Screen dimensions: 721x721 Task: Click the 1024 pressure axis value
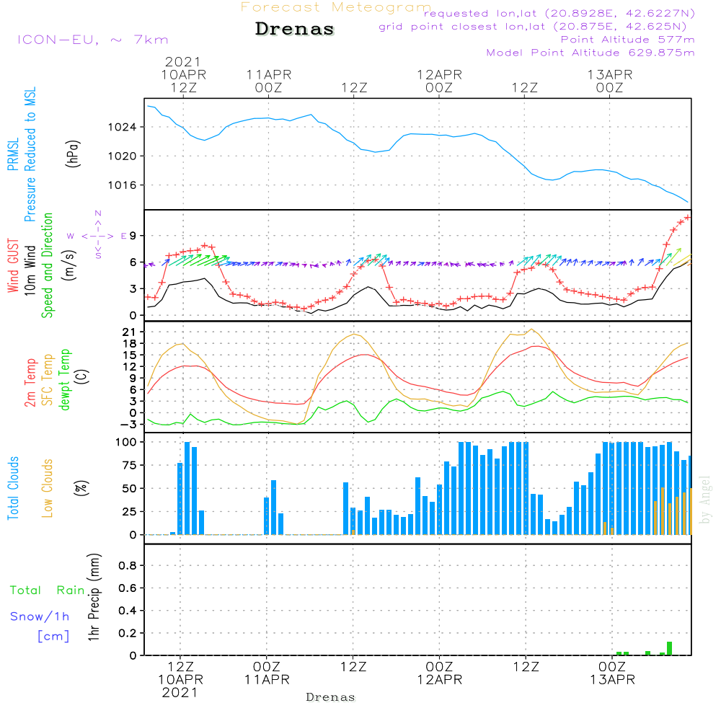[x=122, y=127]
